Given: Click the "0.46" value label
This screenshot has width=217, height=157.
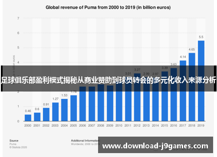Looking at the screenshot, I should (x=28, y=111).
